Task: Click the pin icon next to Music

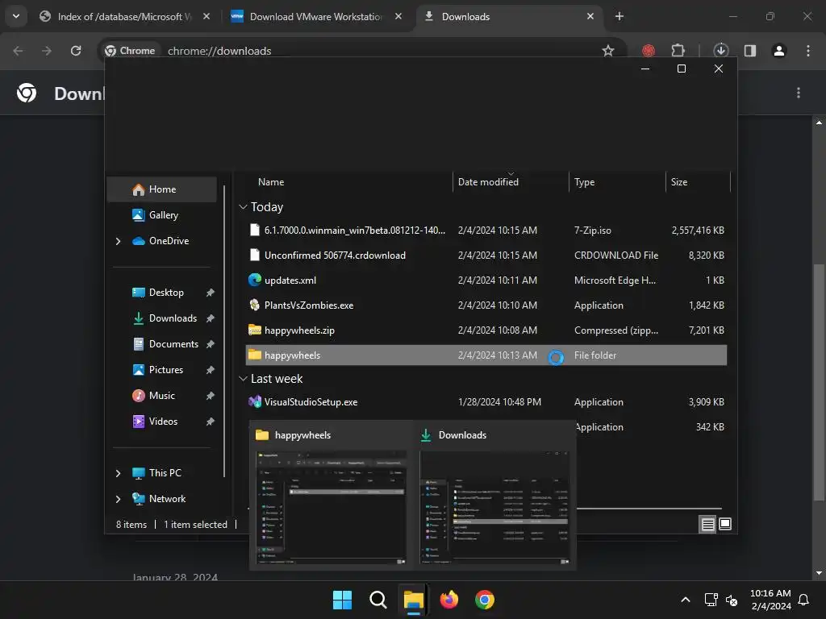Action: 211,396
